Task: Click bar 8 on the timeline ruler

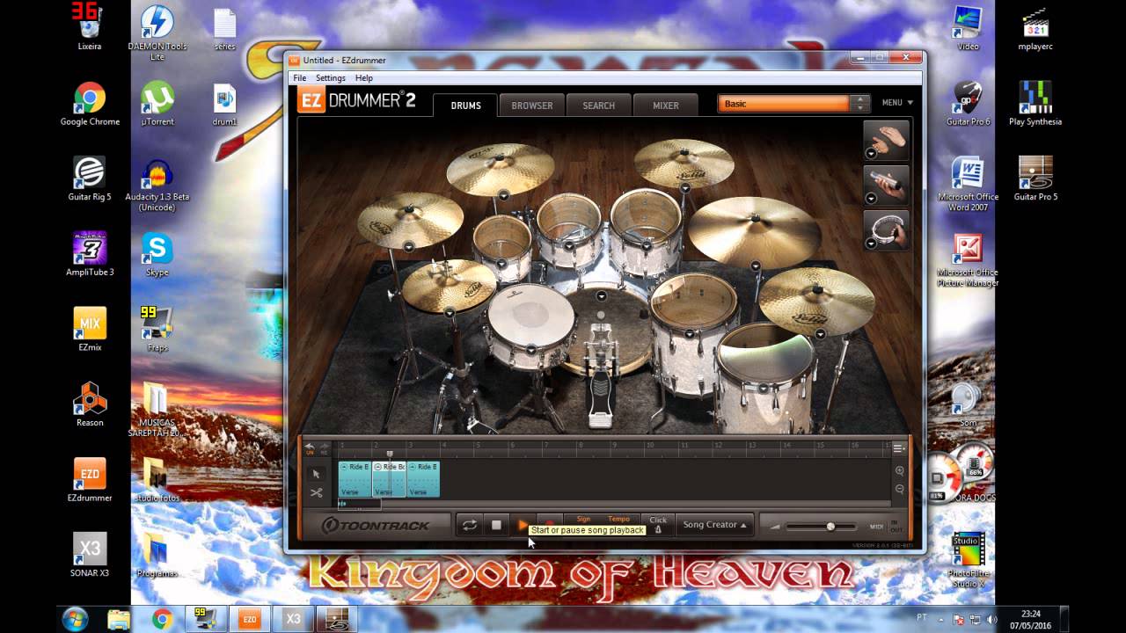Action: [580, 447]
